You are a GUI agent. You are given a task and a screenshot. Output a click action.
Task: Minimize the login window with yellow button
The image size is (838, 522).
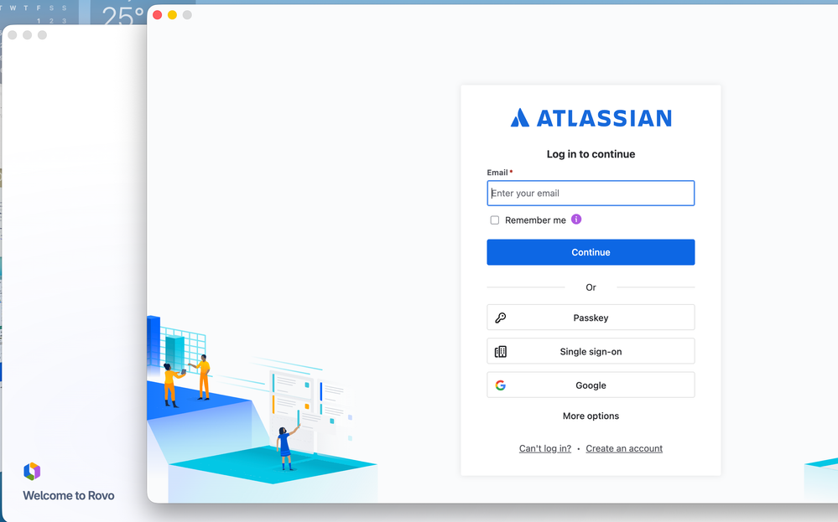(x=172, y=15)
